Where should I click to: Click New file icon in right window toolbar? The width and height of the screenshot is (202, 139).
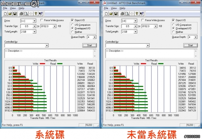[106, 14]
